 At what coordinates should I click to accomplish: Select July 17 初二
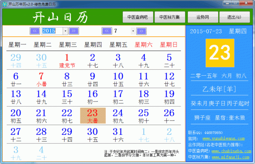click(118, 97)
